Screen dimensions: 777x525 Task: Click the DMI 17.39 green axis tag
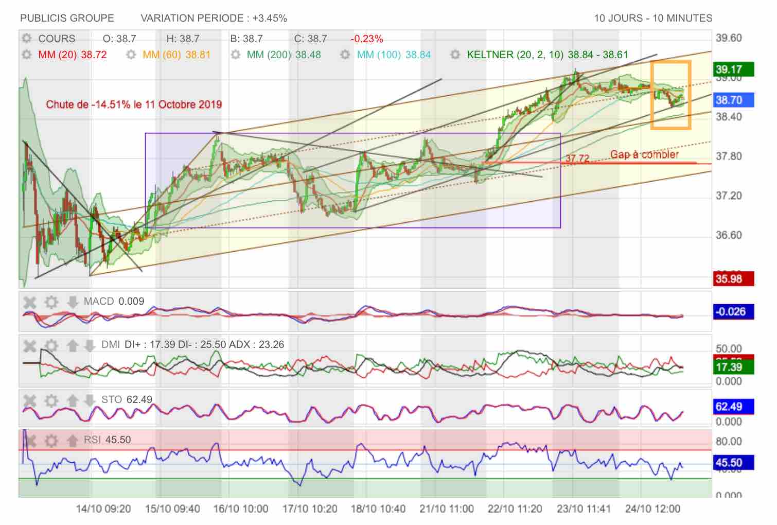[x=733, y=367]
